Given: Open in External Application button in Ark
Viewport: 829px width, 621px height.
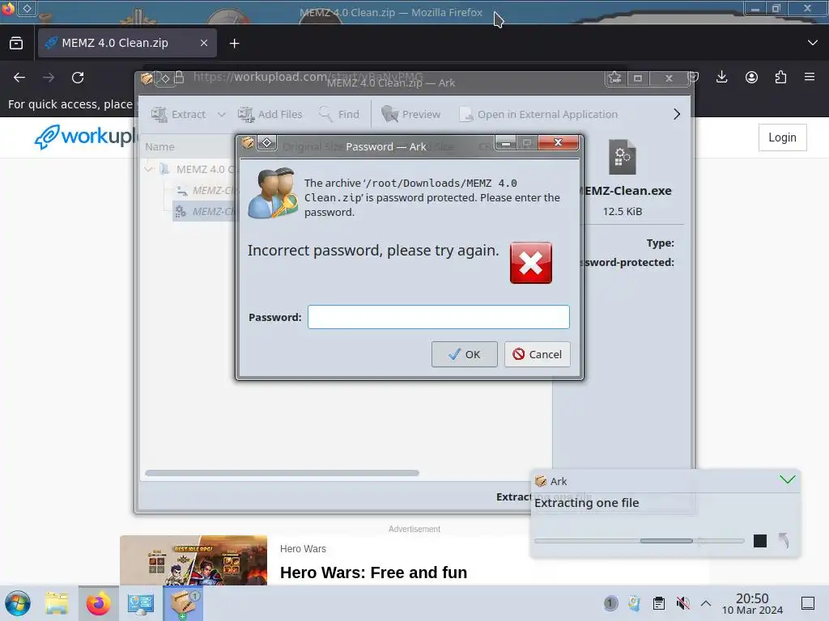Looking at the screenshot, I should coord(538,114).
